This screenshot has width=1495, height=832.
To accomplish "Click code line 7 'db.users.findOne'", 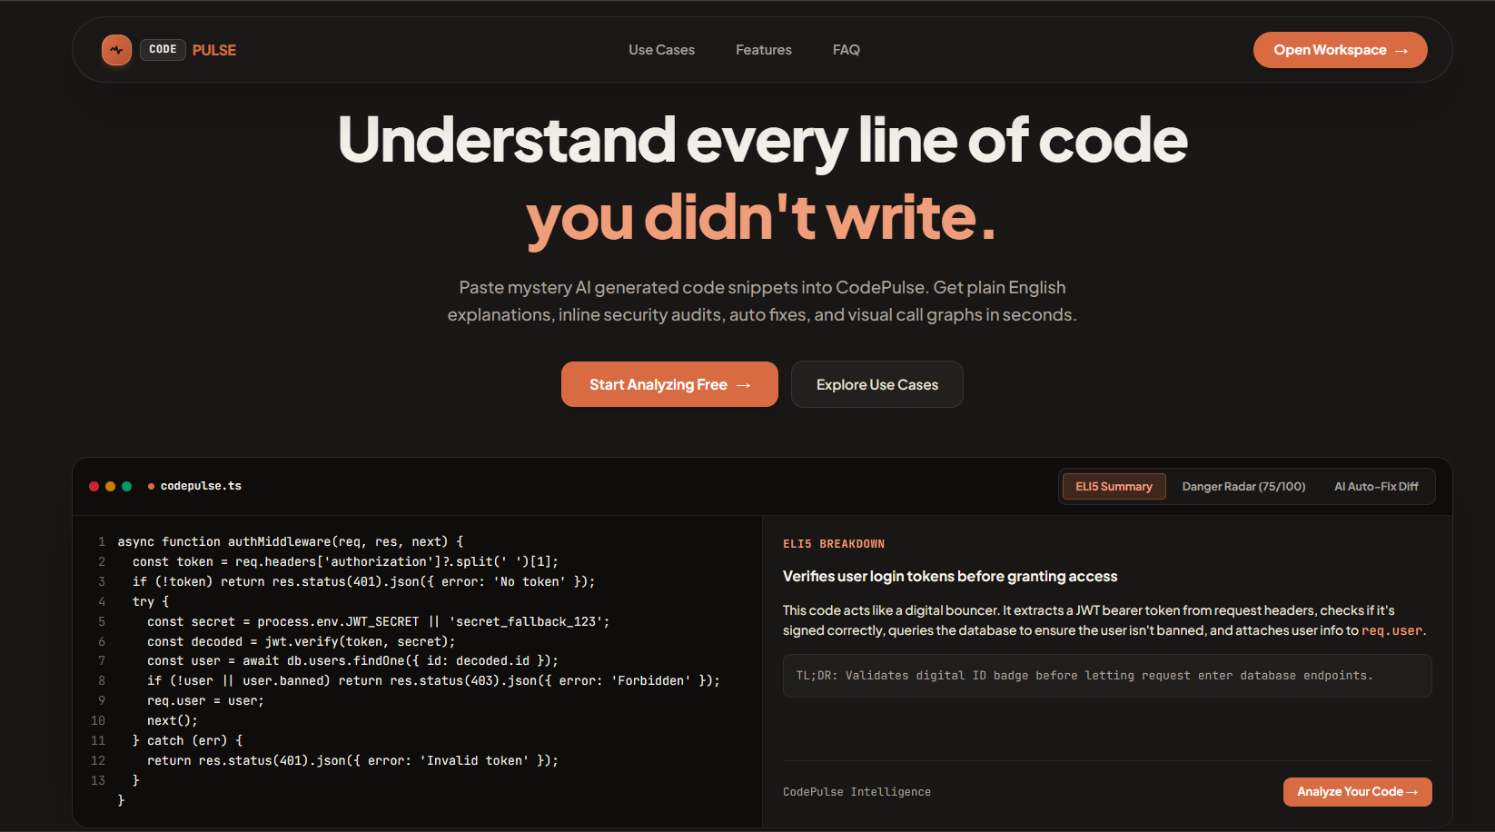I will (x=352, y=660).
